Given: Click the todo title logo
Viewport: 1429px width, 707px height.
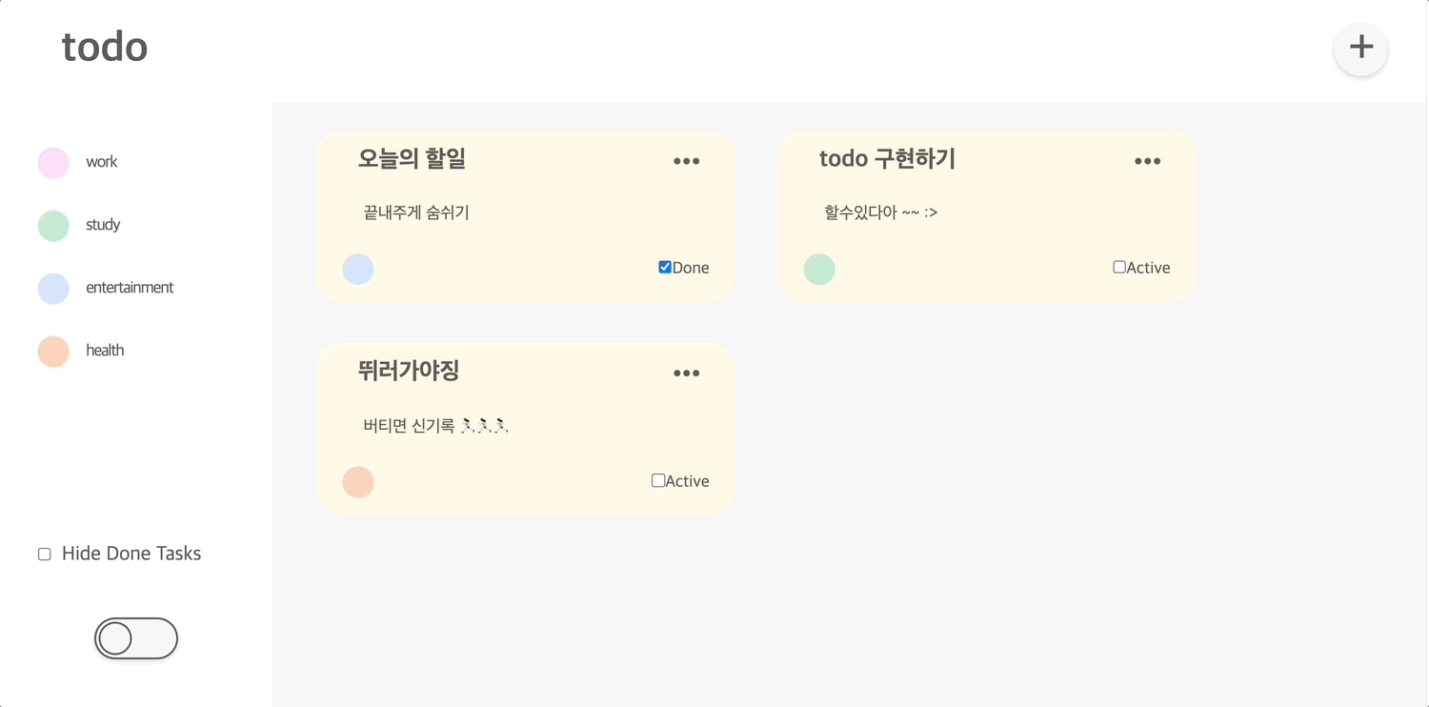Looking at the screenshot, I should [x=105, y=47].
